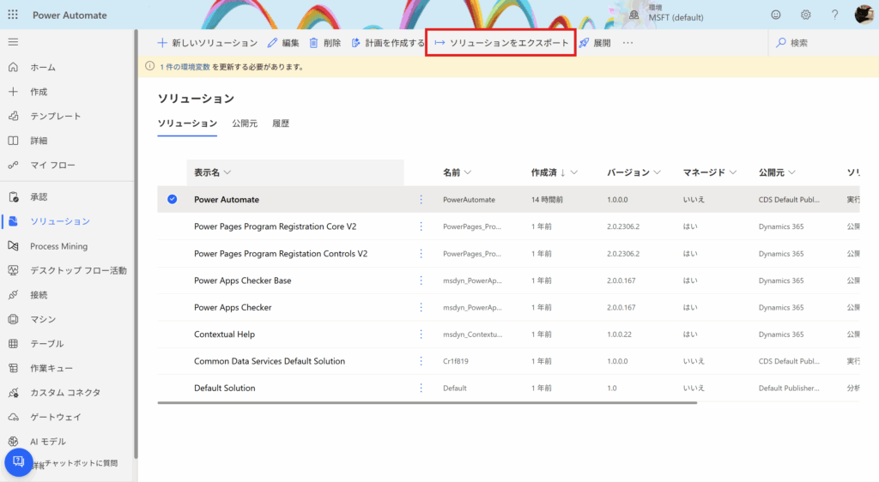Image resolution: width=879 pixels, height=482 pixels.
Task: Open the settings gear icon
Action: 805,15
